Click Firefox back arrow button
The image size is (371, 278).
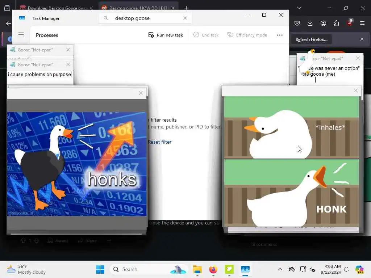point(9,23)
